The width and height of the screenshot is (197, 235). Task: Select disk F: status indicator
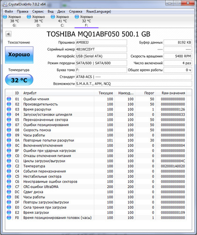coord(84,21)
